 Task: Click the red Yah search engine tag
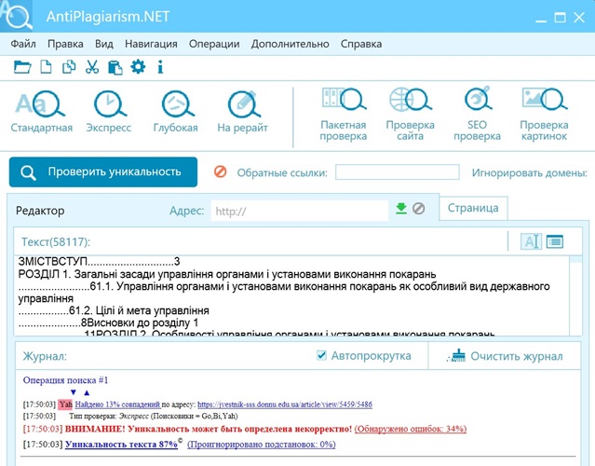[x=65, y=404]
